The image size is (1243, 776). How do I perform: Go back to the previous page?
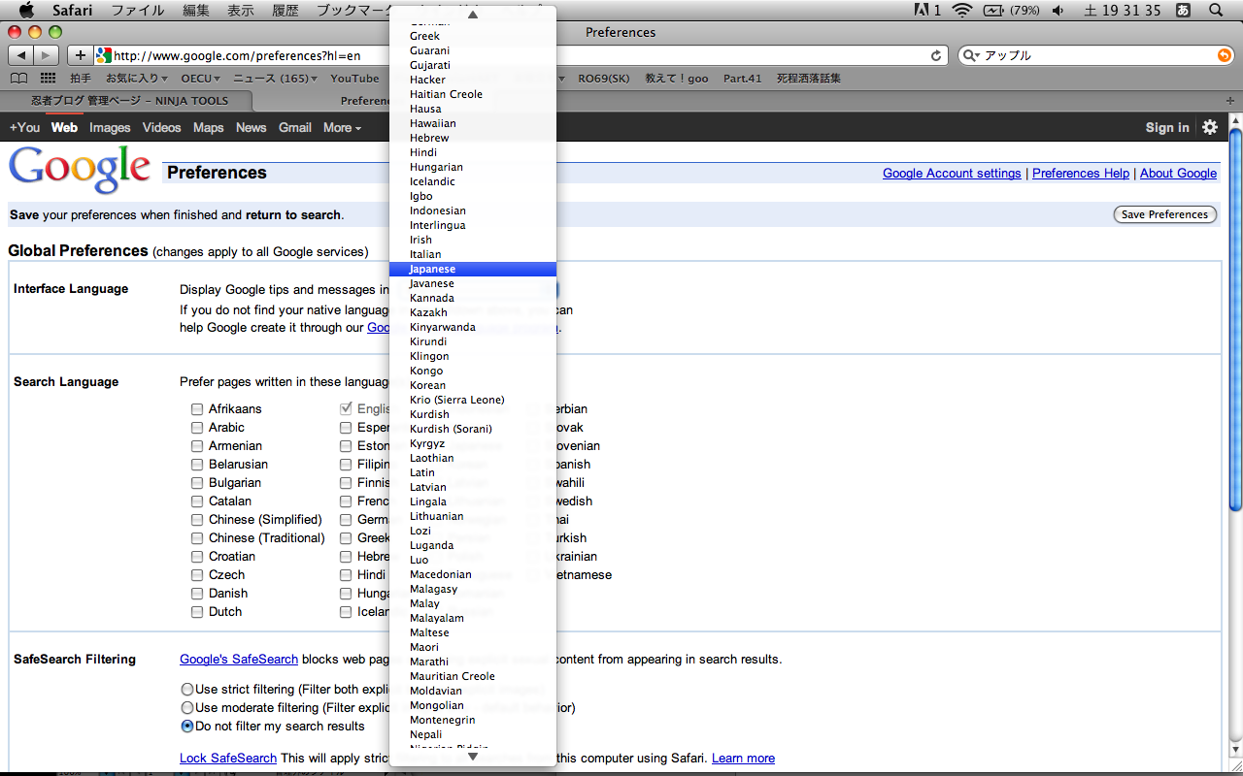pyautogui.click(x=21, y=55)
